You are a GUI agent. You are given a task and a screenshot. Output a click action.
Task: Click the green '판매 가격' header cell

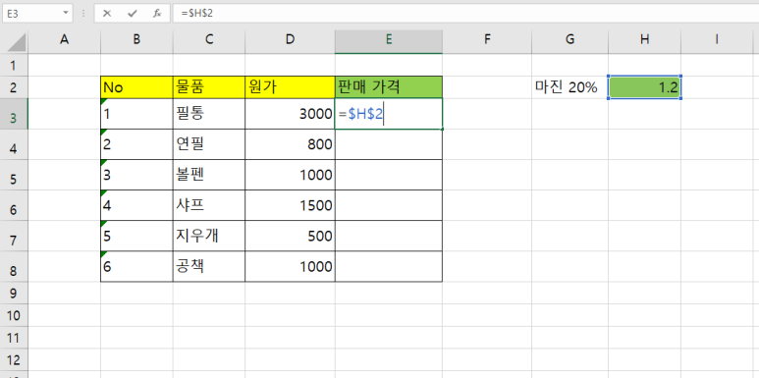point(388,87)
